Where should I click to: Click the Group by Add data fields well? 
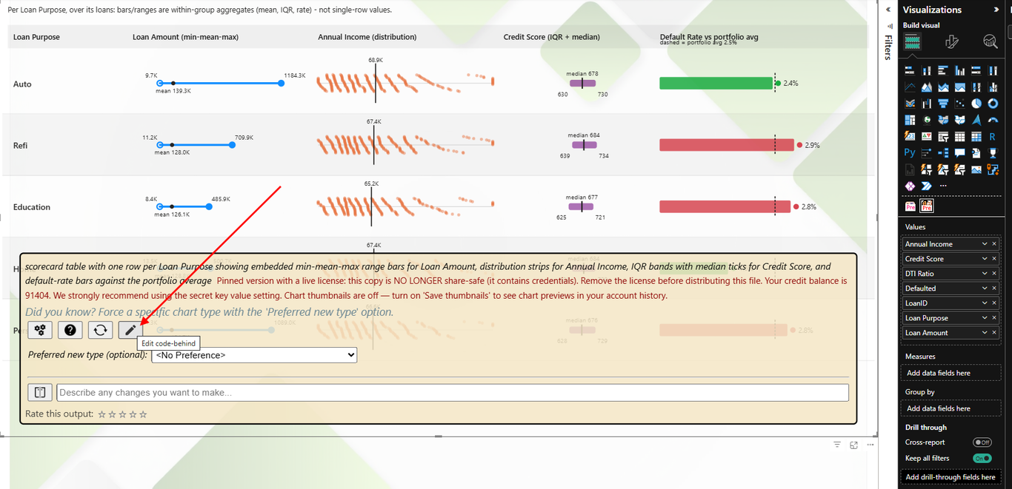951,408
